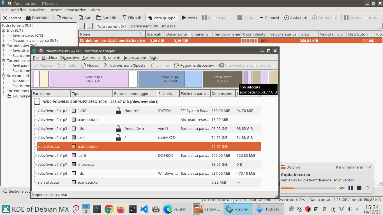Image resolution: width=383 pixels, height=215 pixels.
Task: Click the lock icon on nvme0n1p1 row
Action: 118,111
